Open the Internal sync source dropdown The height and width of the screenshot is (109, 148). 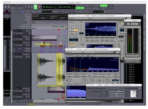[80, 6]
